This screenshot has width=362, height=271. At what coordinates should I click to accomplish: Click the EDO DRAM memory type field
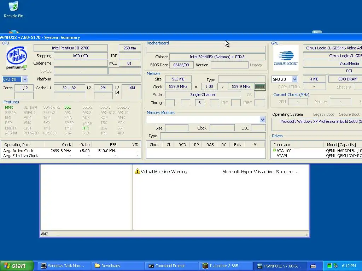pyautogui.click(x=345, y=79)
